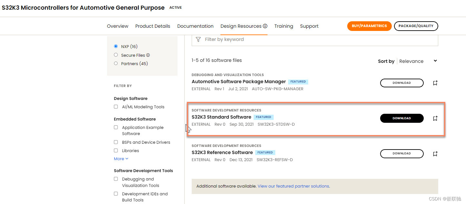Click the 1-5 of 16 software files text
This screenshot has height=204, width=466.
point(217,60)
